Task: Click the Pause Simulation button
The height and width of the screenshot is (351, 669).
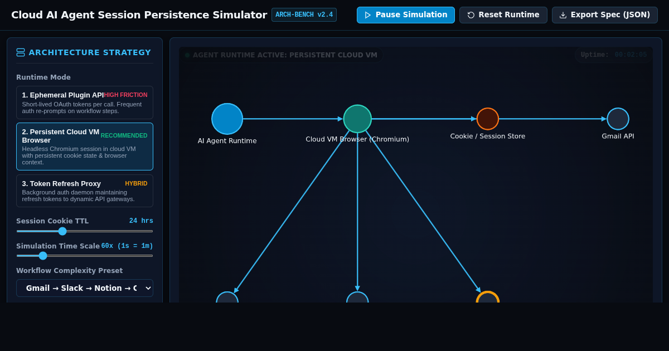Action: (405, 15)
